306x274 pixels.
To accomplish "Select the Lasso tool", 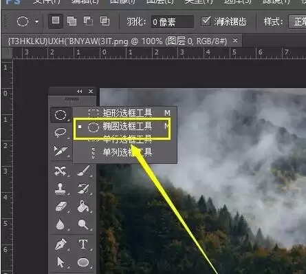I will coord(61,133).
